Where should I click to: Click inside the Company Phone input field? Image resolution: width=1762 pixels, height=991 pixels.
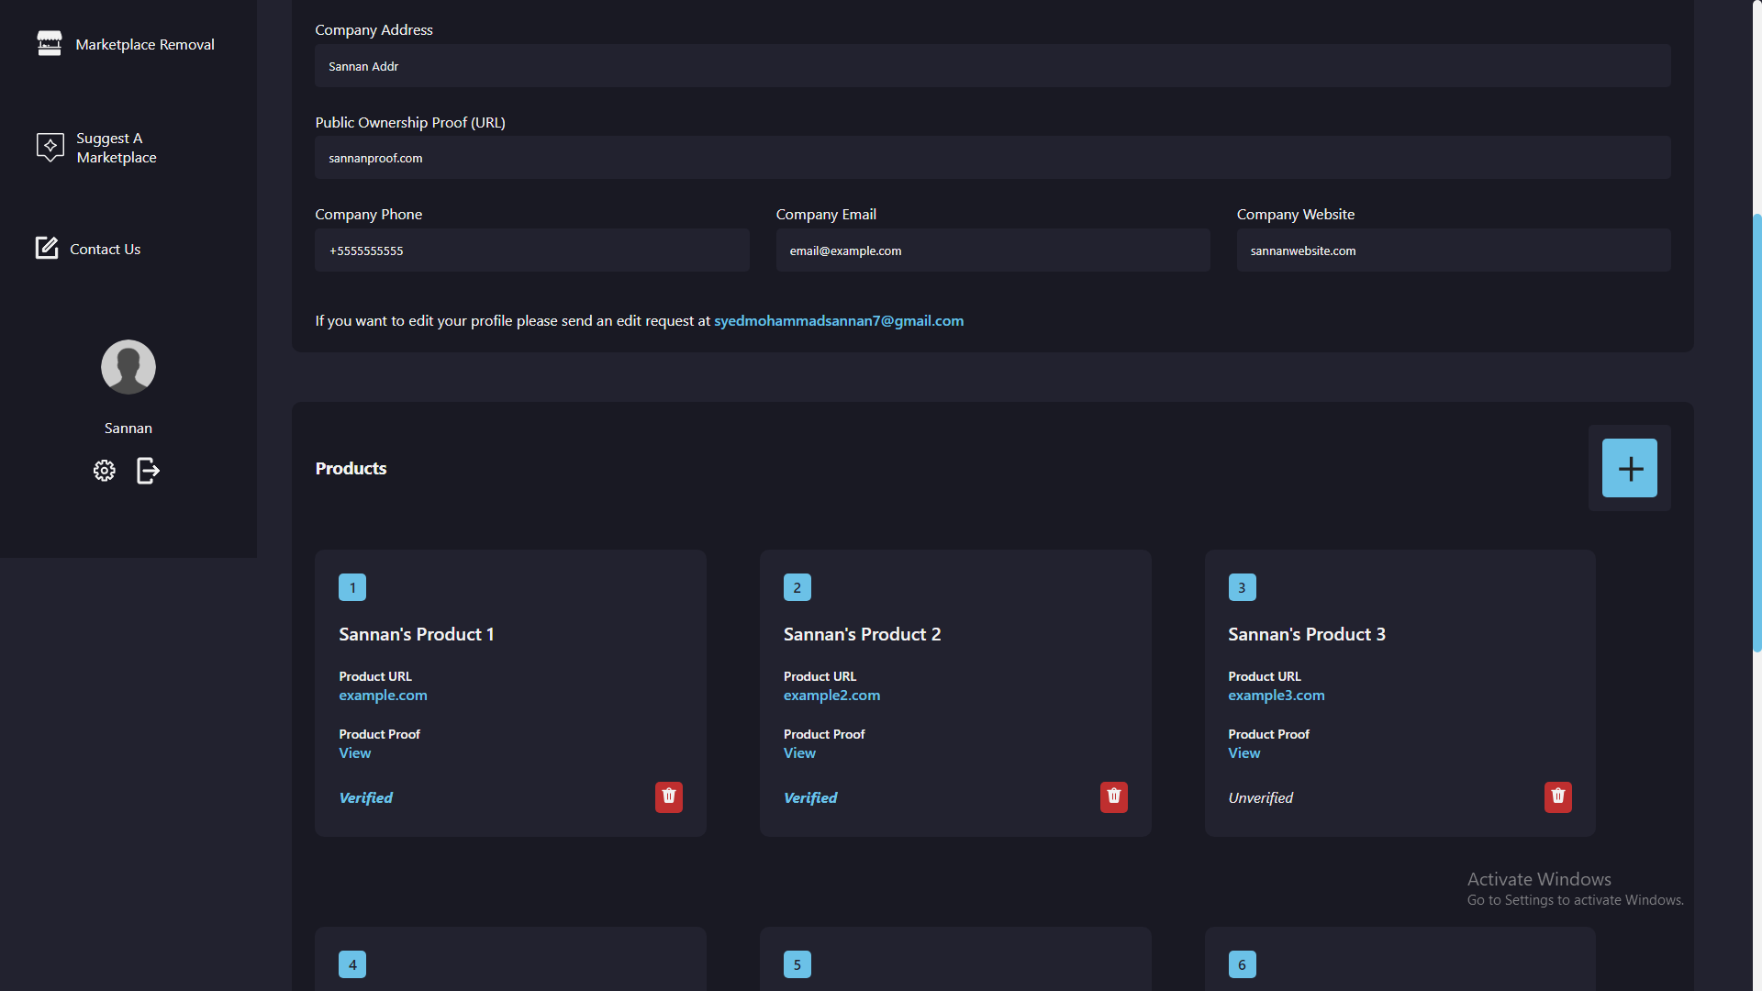[532, 250]
